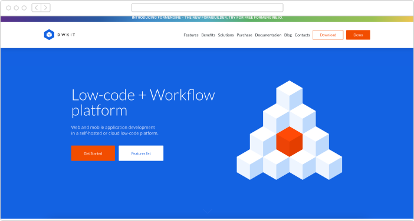
Task: Open the Blog menu item
Action: pos(288,35)
